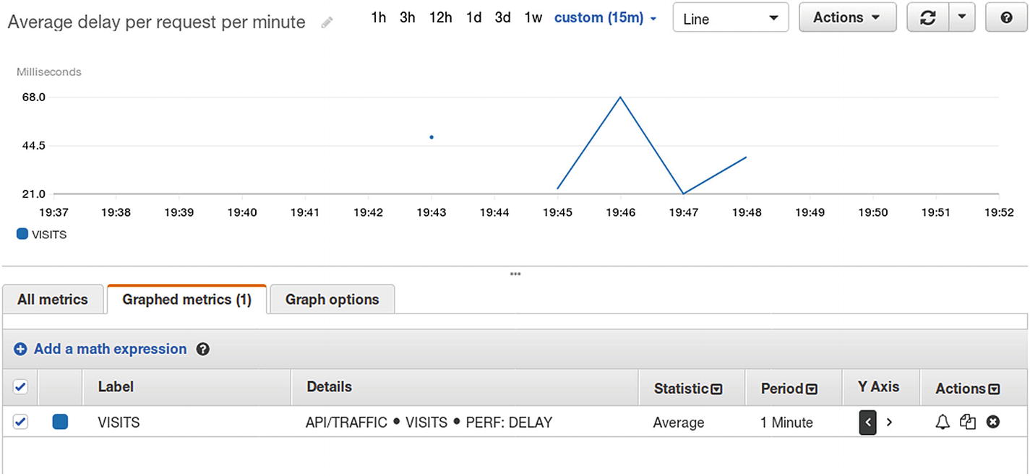Remove the VISITS metric with X icon
Viewport: 1030px width, 476px height.
pos(993,423)
